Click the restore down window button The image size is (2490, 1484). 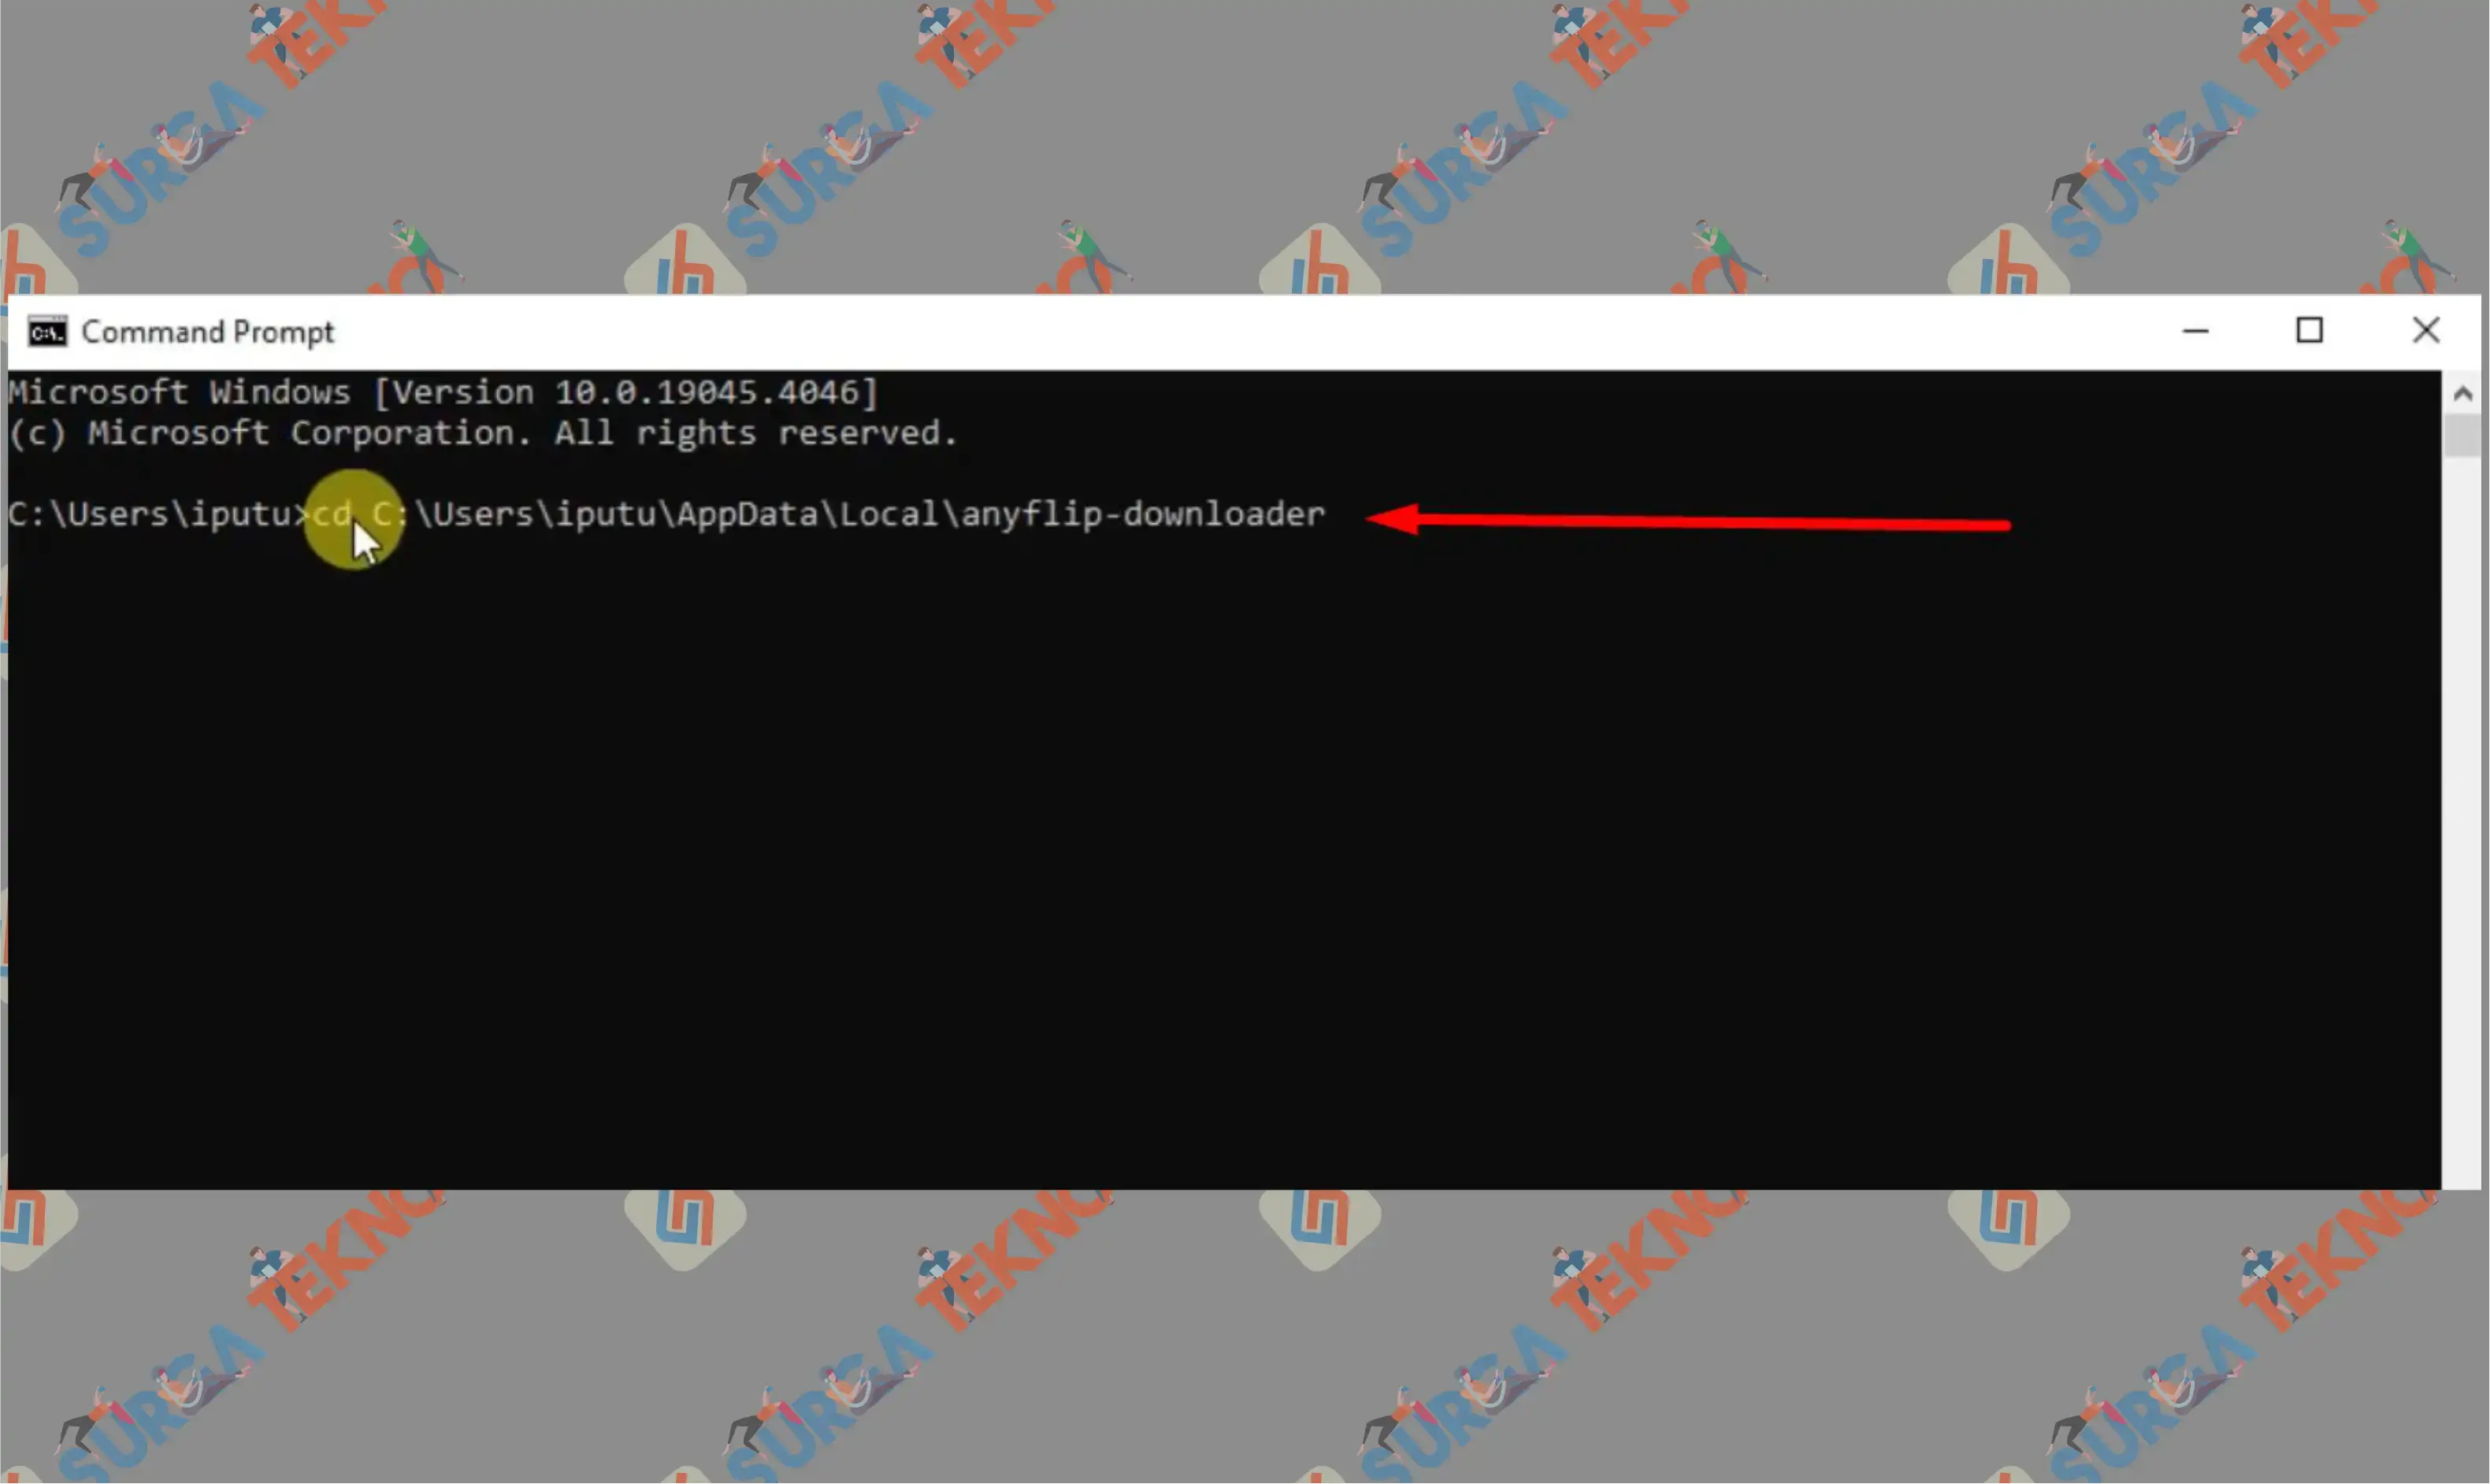tap(2310, 332)
